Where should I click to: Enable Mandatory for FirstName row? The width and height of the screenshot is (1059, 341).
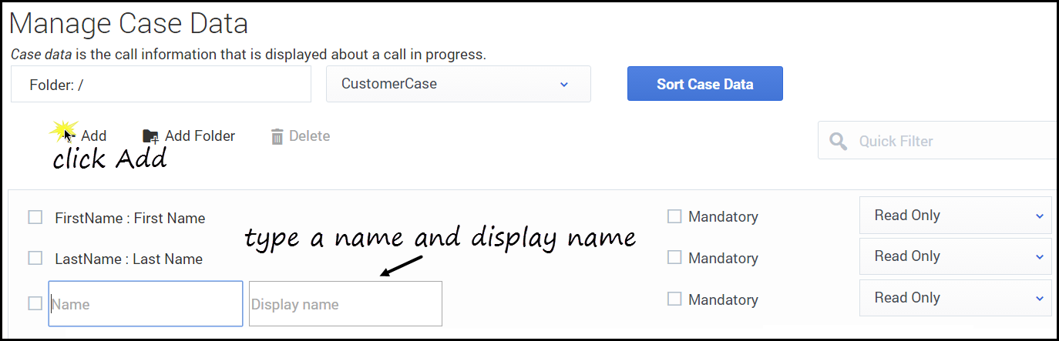(x=674, y=217)
